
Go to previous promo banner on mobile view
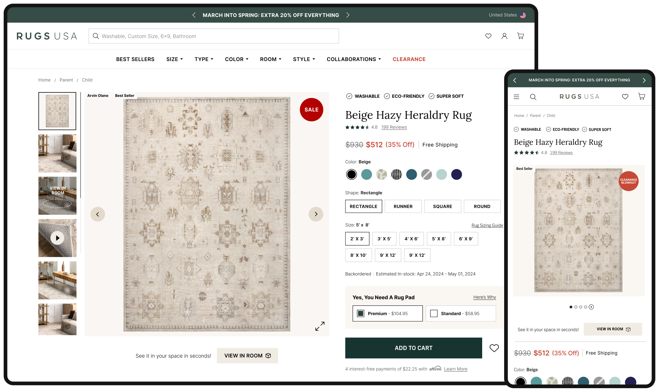tap(515, 80)
